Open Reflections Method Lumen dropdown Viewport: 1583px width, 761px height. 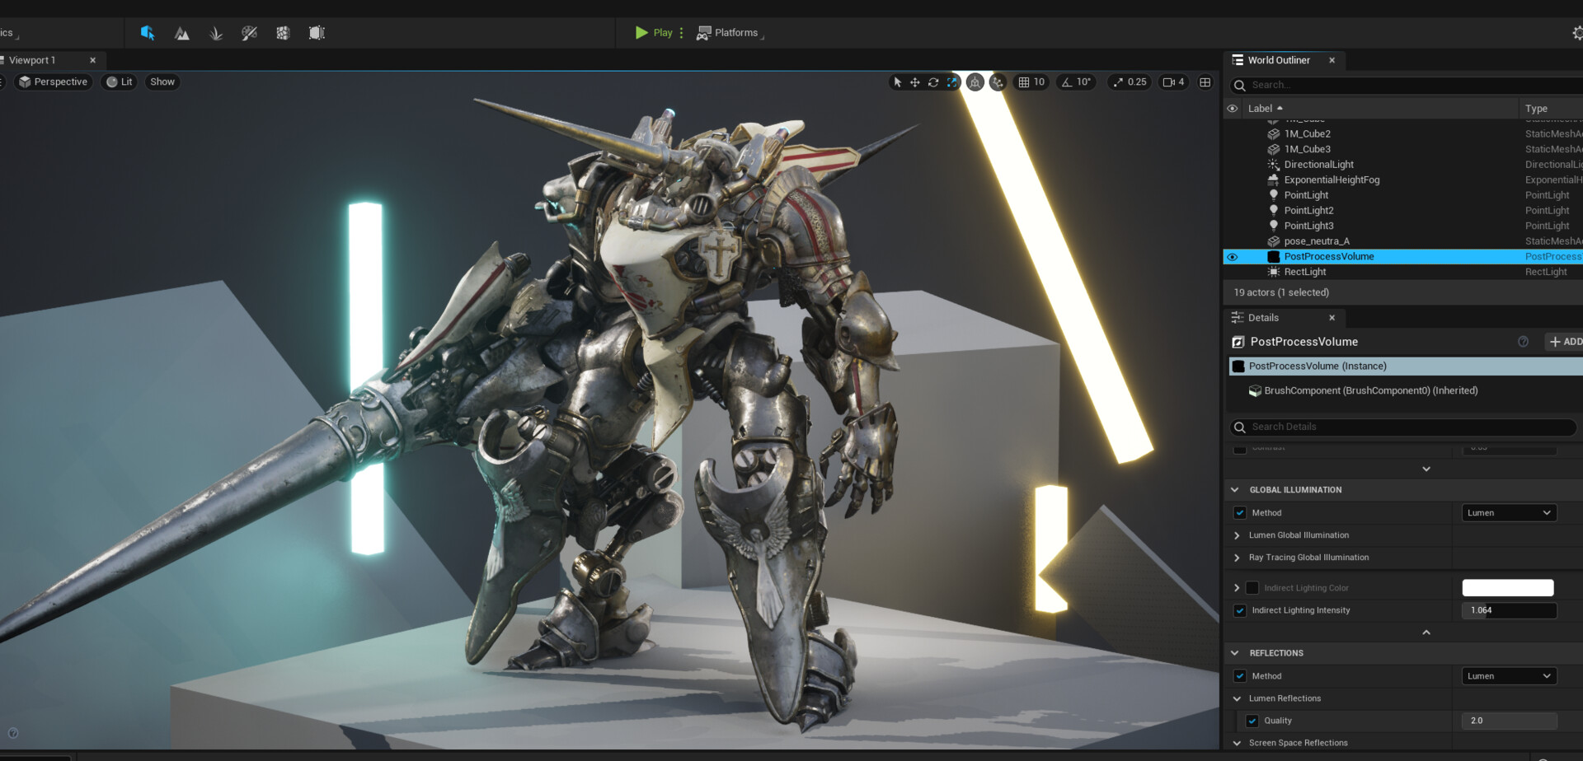(1510, 676)
